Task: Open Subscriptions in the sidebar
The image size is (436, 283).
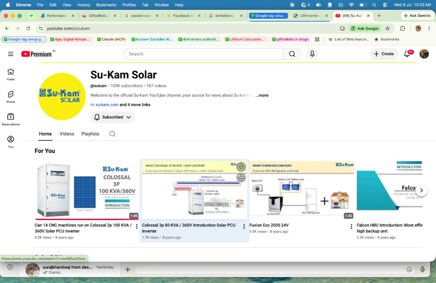Action: click(x=11, y=119)
